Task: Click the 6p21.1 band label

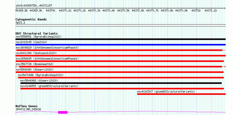Action: (20, 22)
